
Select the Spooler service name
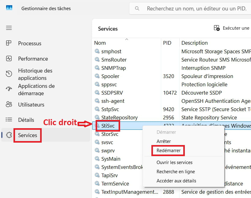110,76
